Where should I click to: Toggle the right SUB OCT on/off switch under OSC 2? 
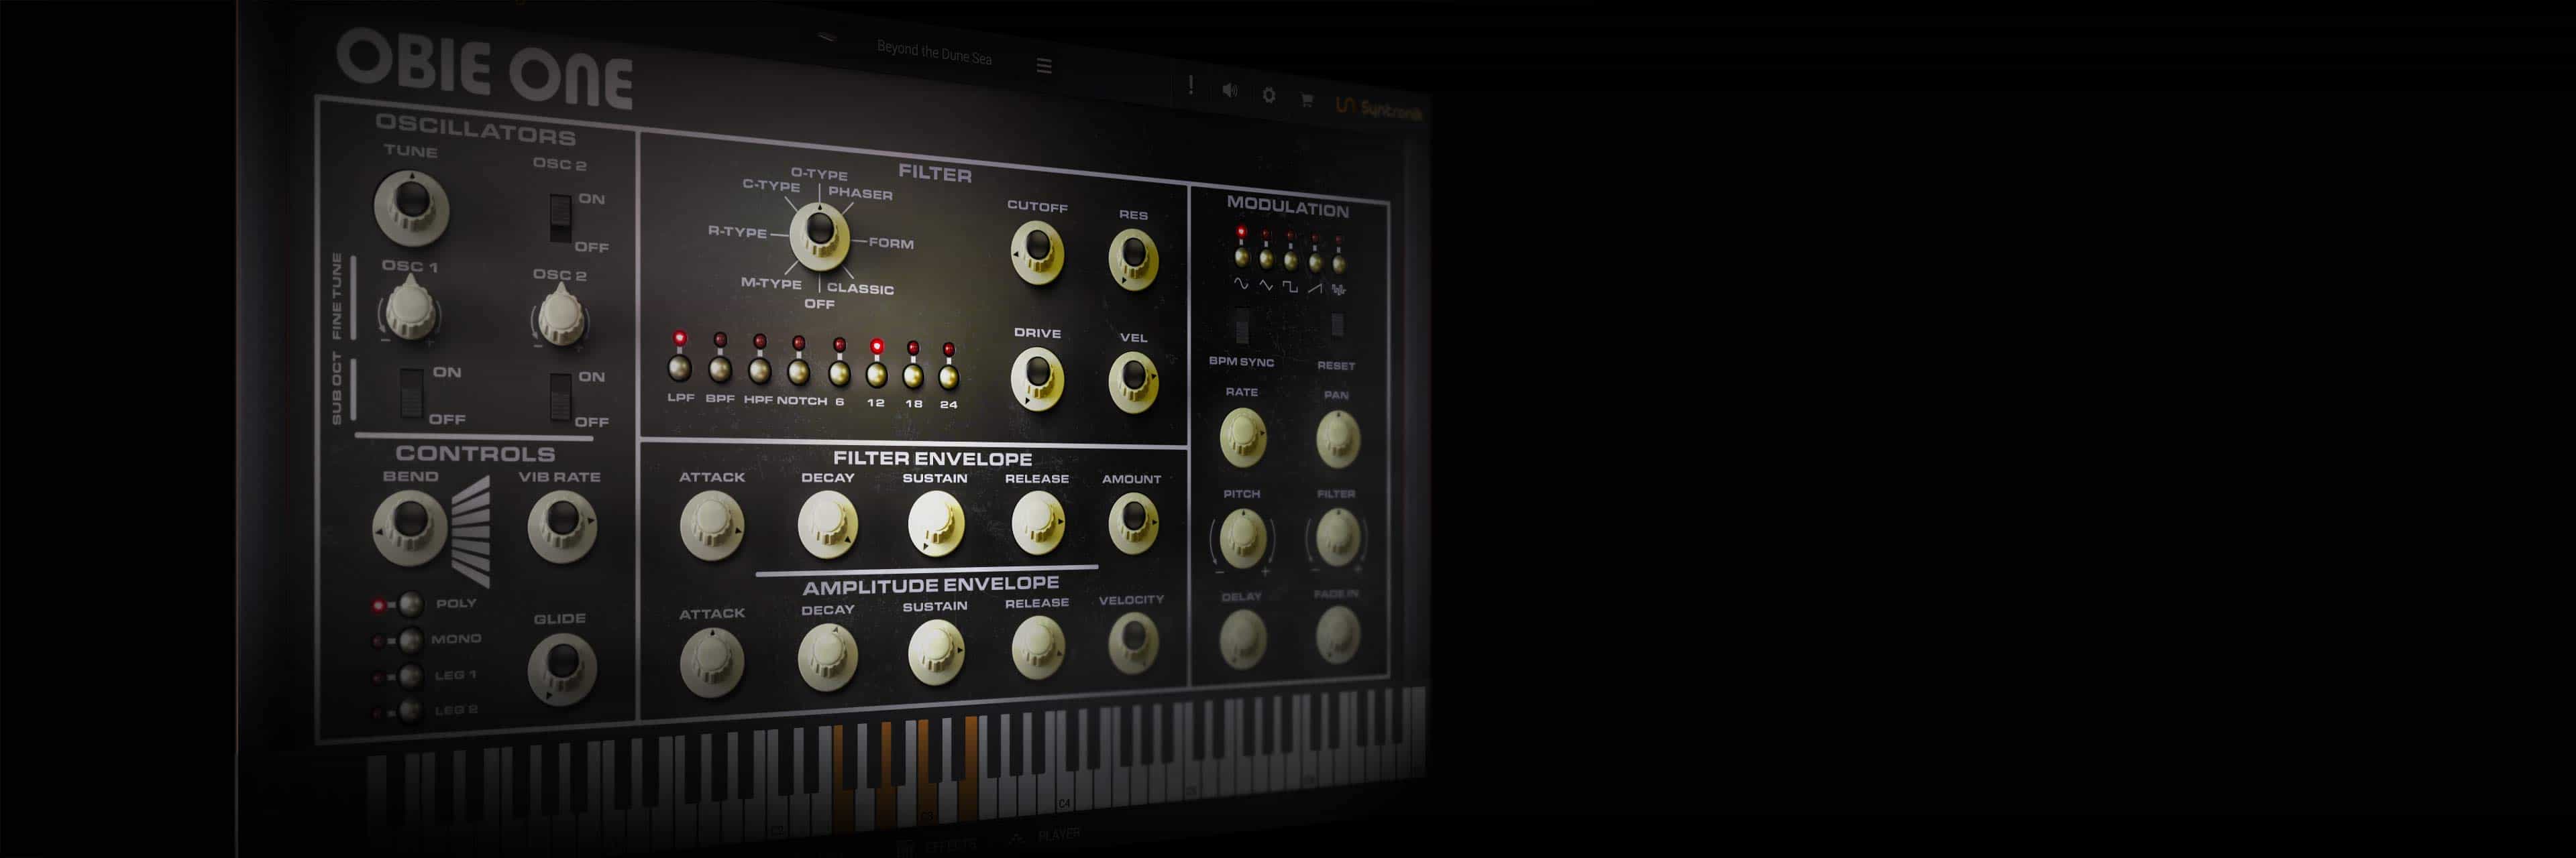pyautogui.click(x=560, y=397)
